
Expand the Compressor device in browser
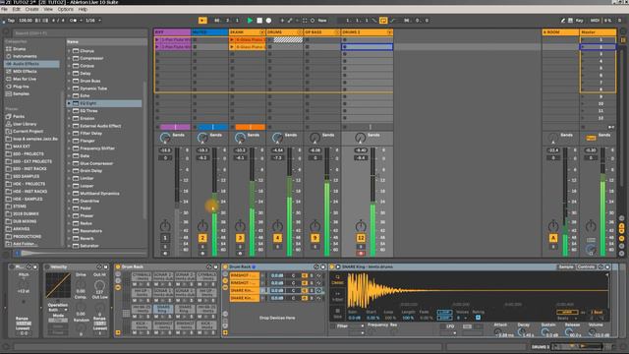69,59
